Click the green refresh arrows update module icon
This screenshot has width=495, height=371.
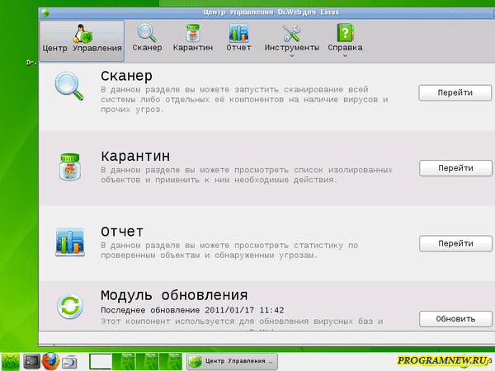pos(70,306)
